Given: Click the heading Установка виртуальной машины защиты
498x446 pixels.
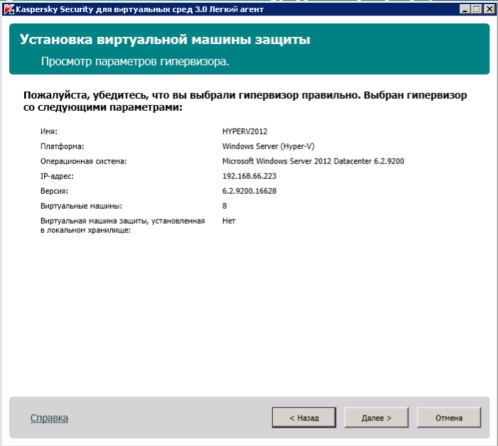Looking at the screenshot, I should coord(165,40).
